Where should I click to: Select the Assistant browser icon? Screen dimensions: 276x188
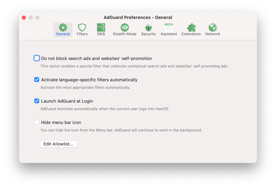coord(169,28)
